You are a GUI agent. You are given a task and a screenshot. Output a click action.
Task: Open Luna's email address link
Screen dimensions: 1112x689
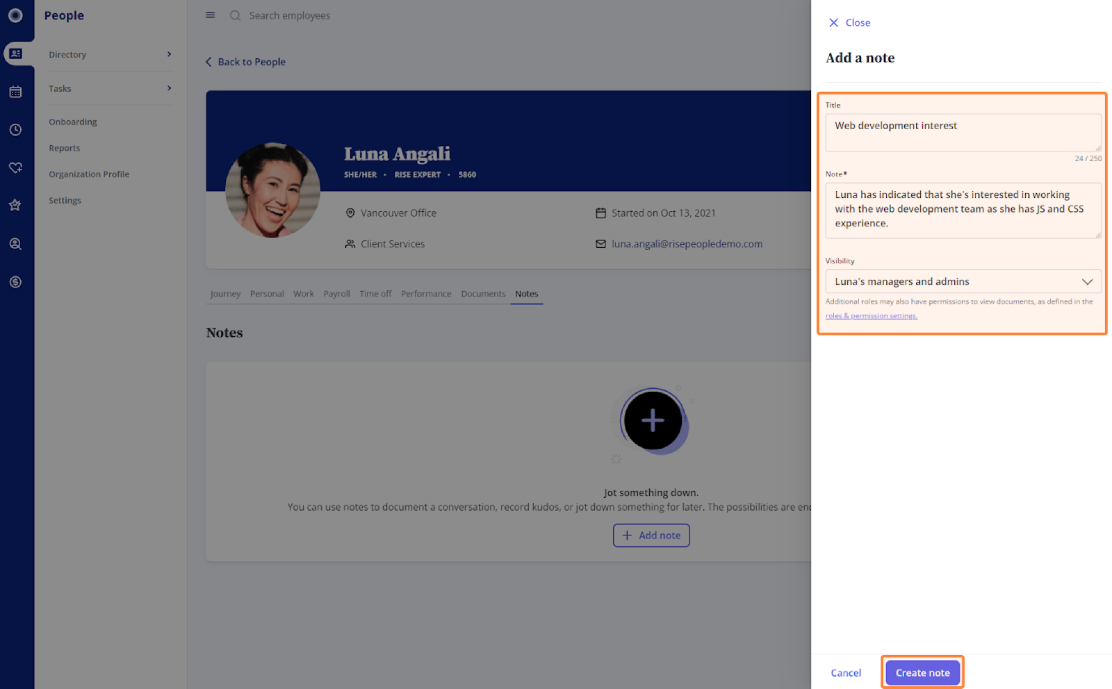tap(687, 244)
